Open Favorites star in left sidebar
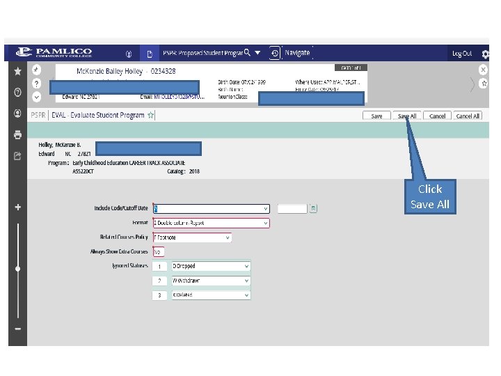Screen dimensions: 501x376 18,71
